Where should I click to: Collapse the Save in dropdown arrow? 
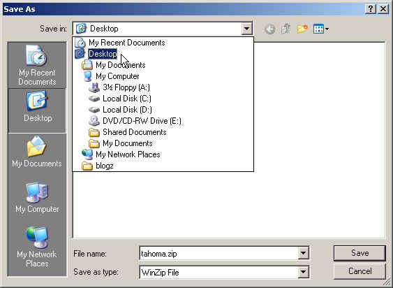tap(246, 29)
